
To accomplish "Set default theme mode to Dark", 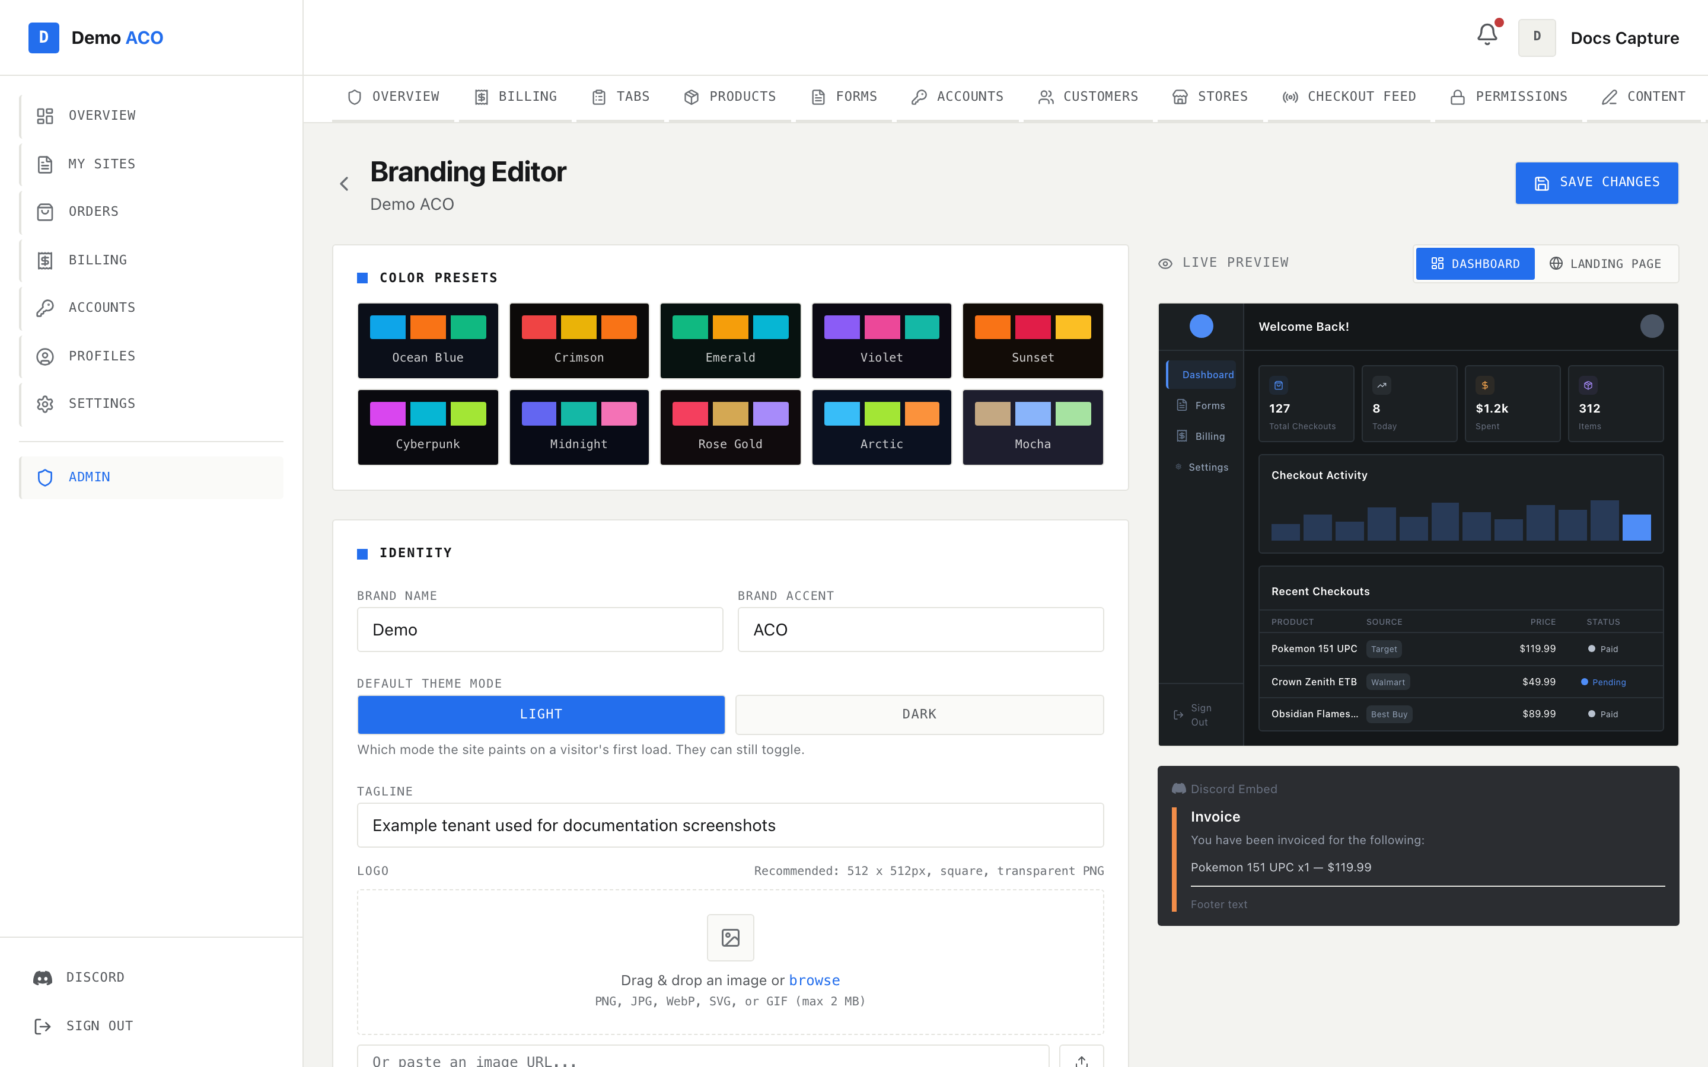I will tap(919, 714).
